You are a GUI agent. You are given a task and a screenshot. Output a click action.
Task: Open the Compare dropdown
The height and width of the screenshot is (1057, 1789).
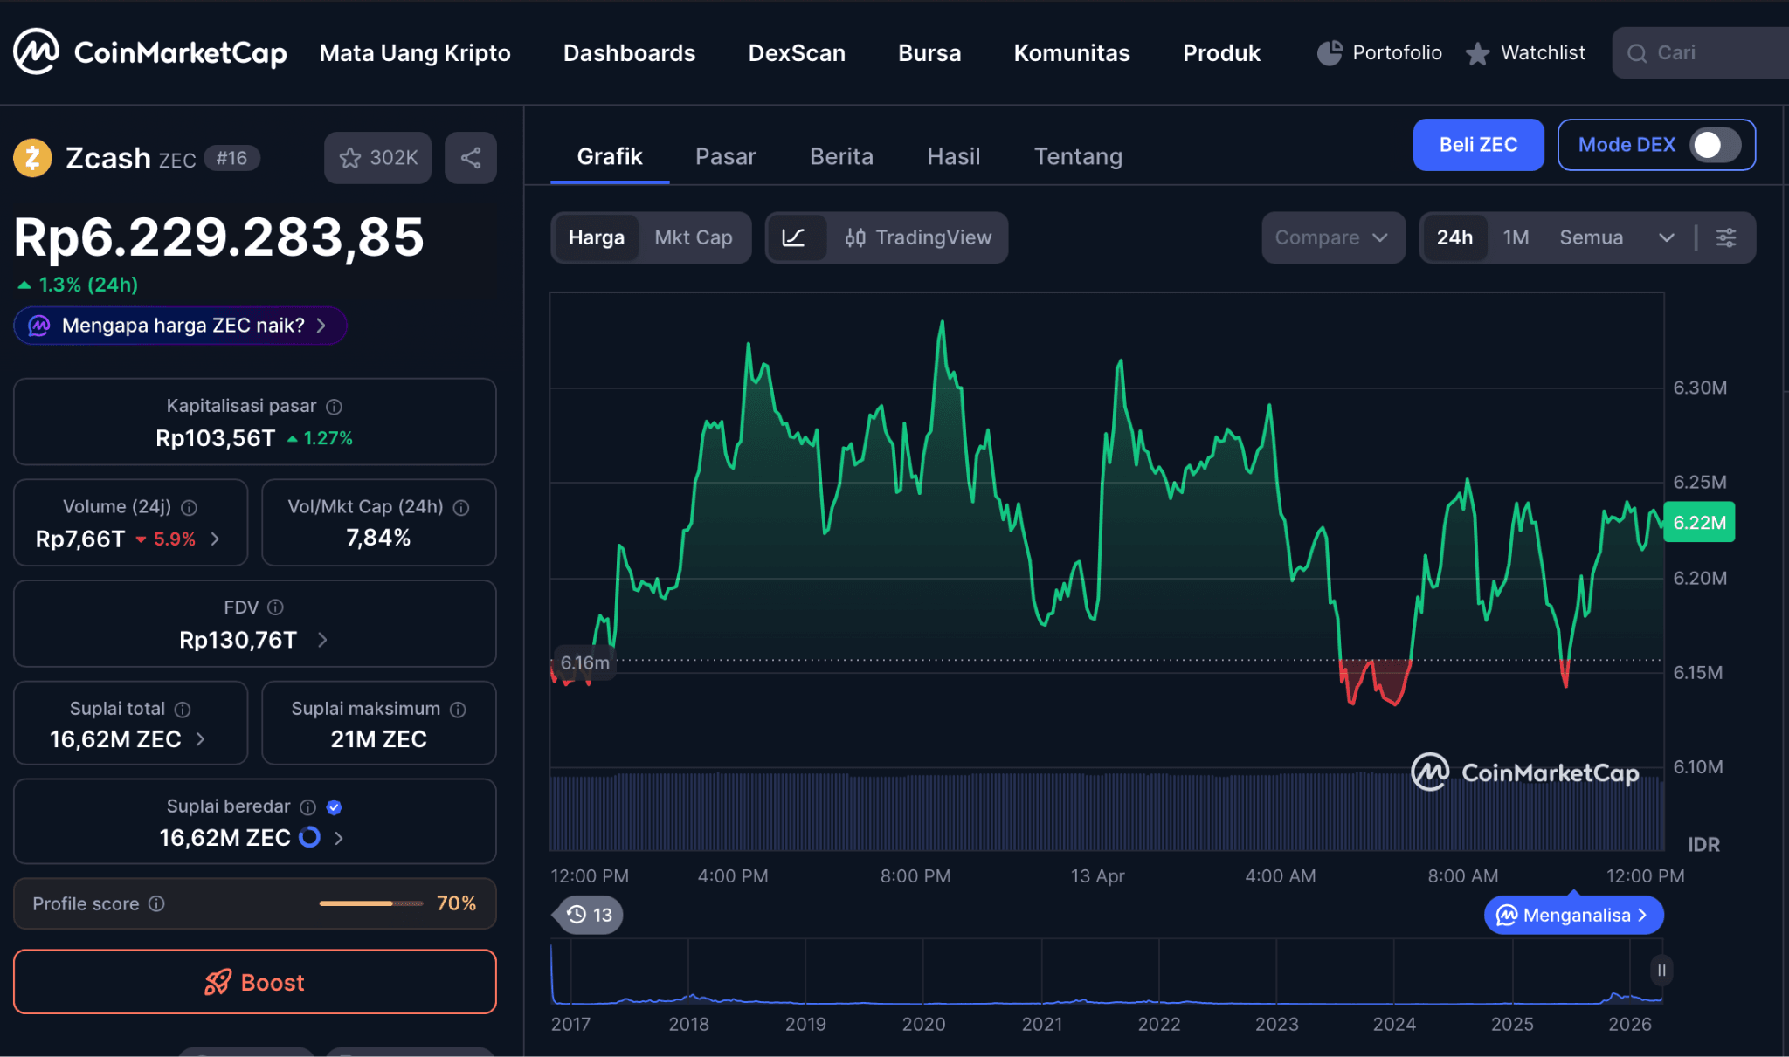pos(1333,237)
